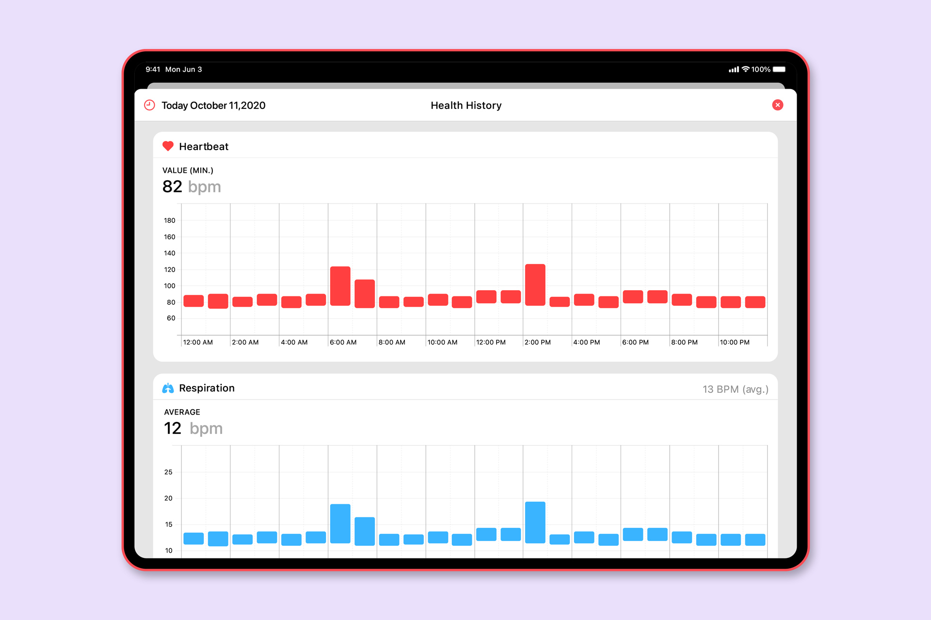Image resolution: width=931 pixels, height=620 pixels.
Task: Tap the 'Health History' title
Action: click(466, 106)
